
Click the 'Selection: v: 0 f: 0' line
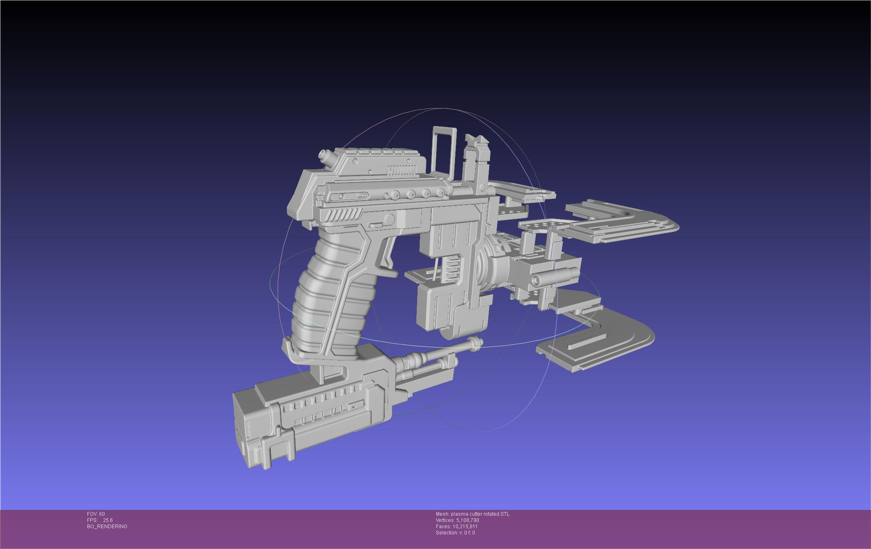click(455, 533)
